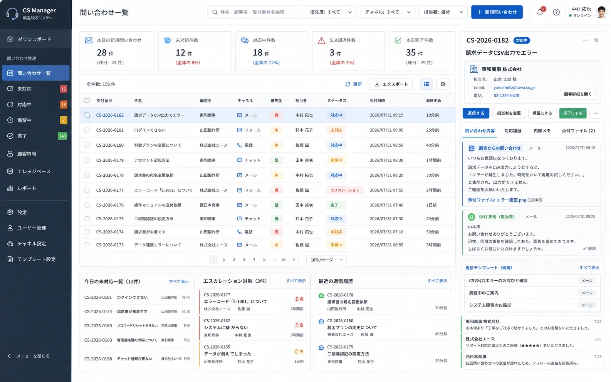Open email link yamamoto@towa.co.jp
This screenshot has width=611, height=382.
(514, 87)
